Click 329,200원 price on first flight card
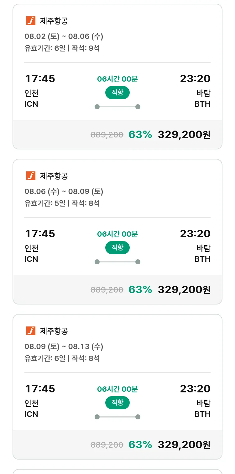 (184, 135)
